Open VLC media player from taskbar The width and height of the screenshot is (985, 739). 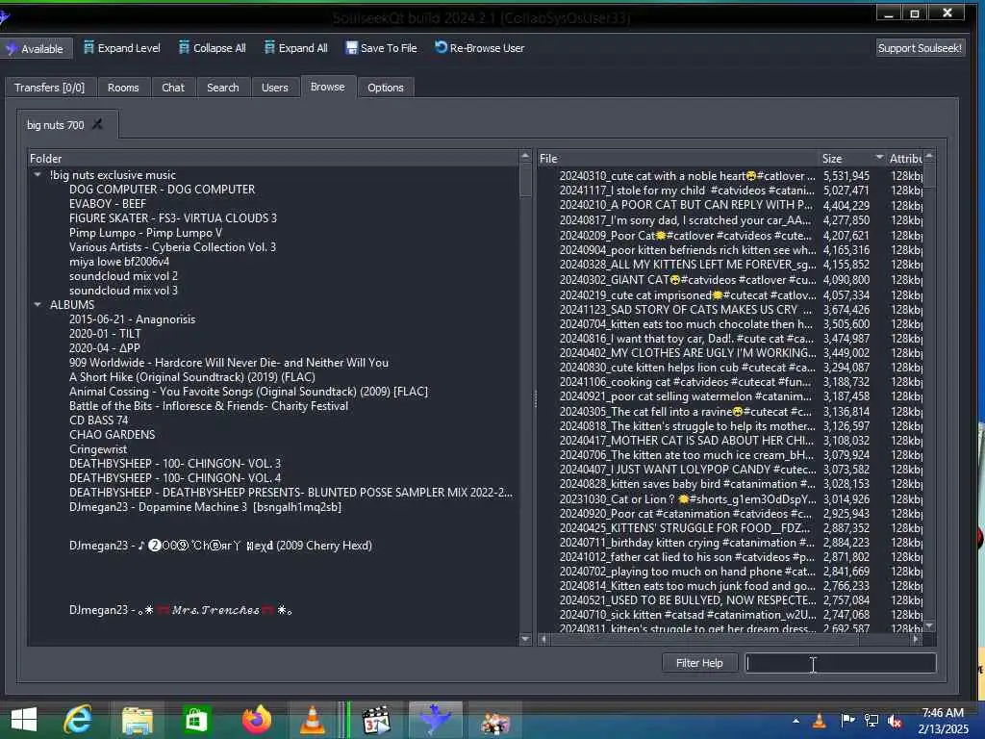pos(313,720)
